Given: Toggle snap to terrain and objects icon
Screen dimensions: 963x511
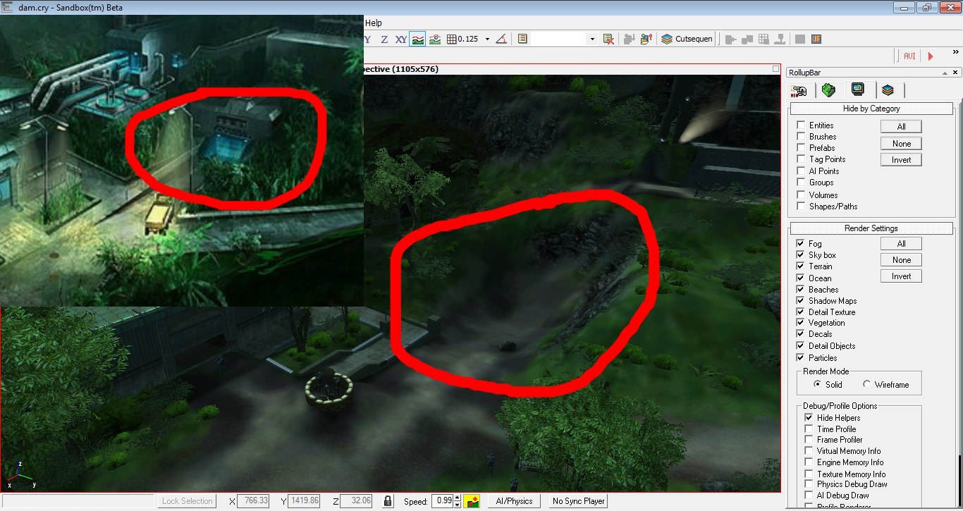Looking at the screenshot, I should (x=435, y=39).
